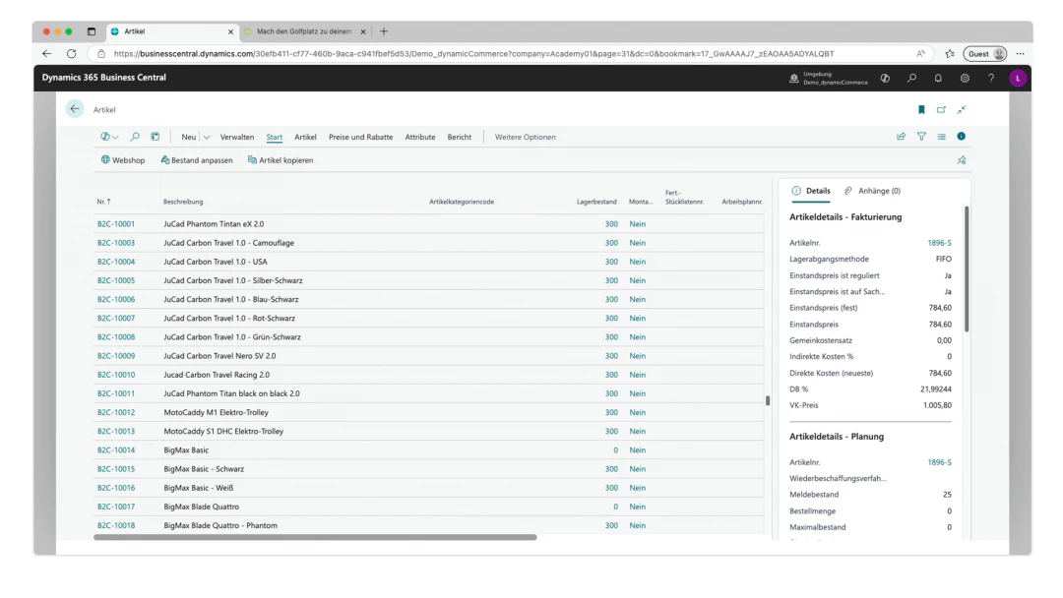Open the Artikel page in a new window

pyautogui.click(x=941, y=110)
